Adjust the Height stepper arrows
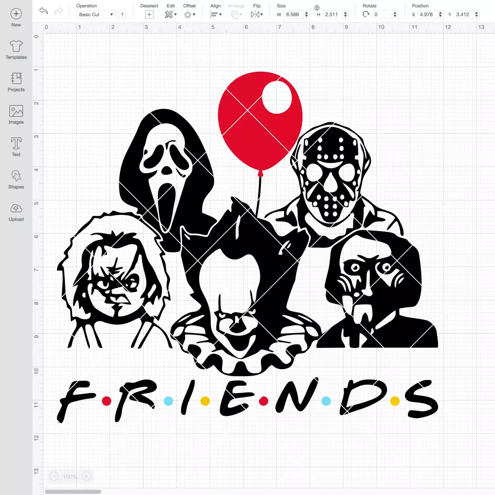495x495 pixels. tap(346, 14)
